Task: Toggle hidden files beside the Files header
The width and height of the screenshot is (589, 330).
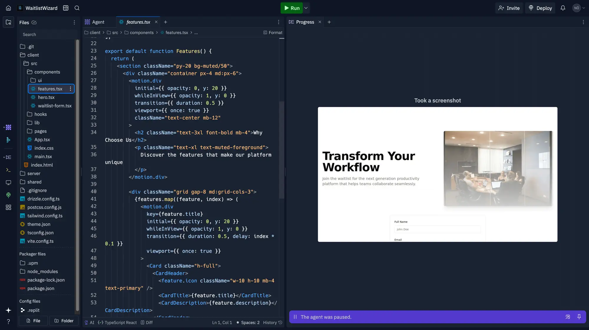Action: (x=34, y=22)
